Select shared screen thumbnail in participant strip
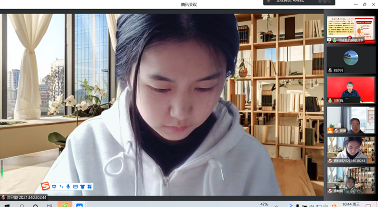 (x=351, y=29)
